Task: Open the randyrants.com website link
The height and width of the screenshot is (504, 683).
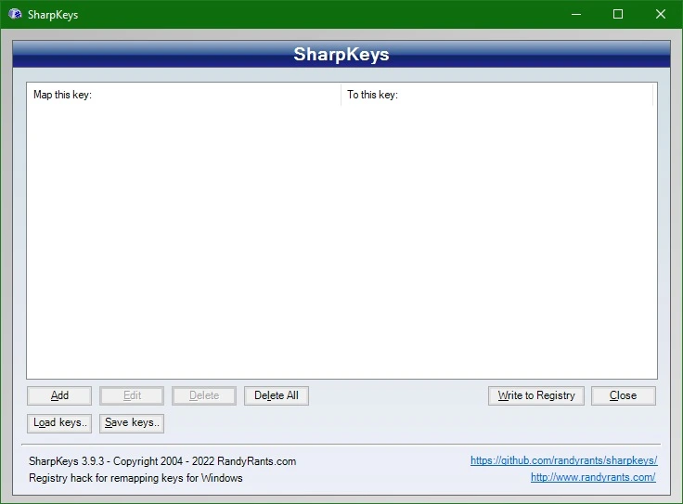Action: (x=593, y=477)
